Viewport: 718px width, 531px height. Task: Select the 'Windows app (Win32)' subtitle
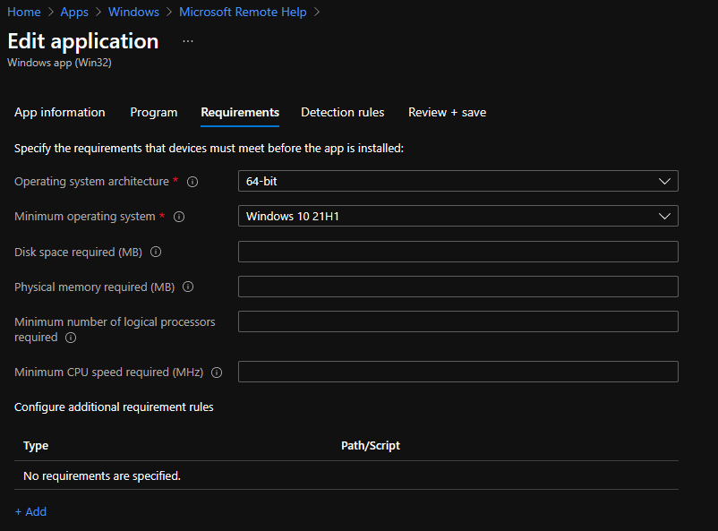59,63
